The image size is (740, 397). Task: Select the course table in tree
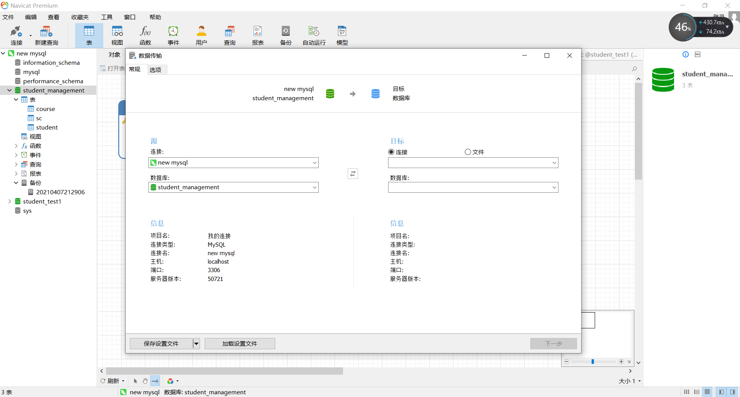(45, 109)
